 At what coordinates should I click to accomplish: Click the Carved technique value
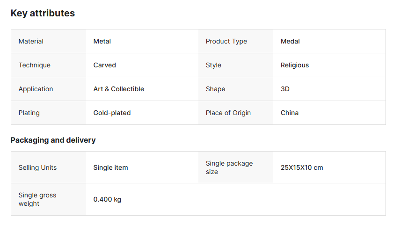coord(105,65)
